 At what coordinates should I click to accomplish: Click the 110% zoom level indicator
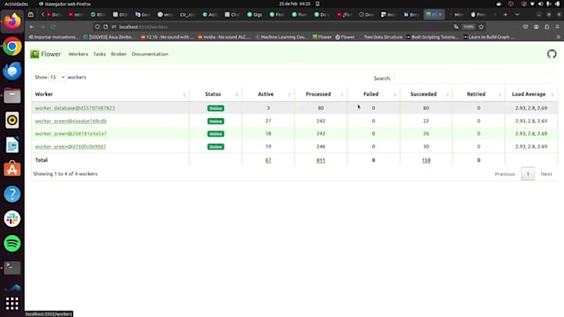(x=469, y=27)
